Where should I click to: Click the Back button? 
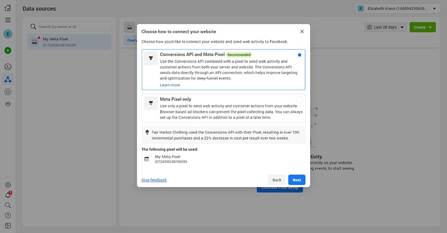pyautogui.click(x=277, y=180)
